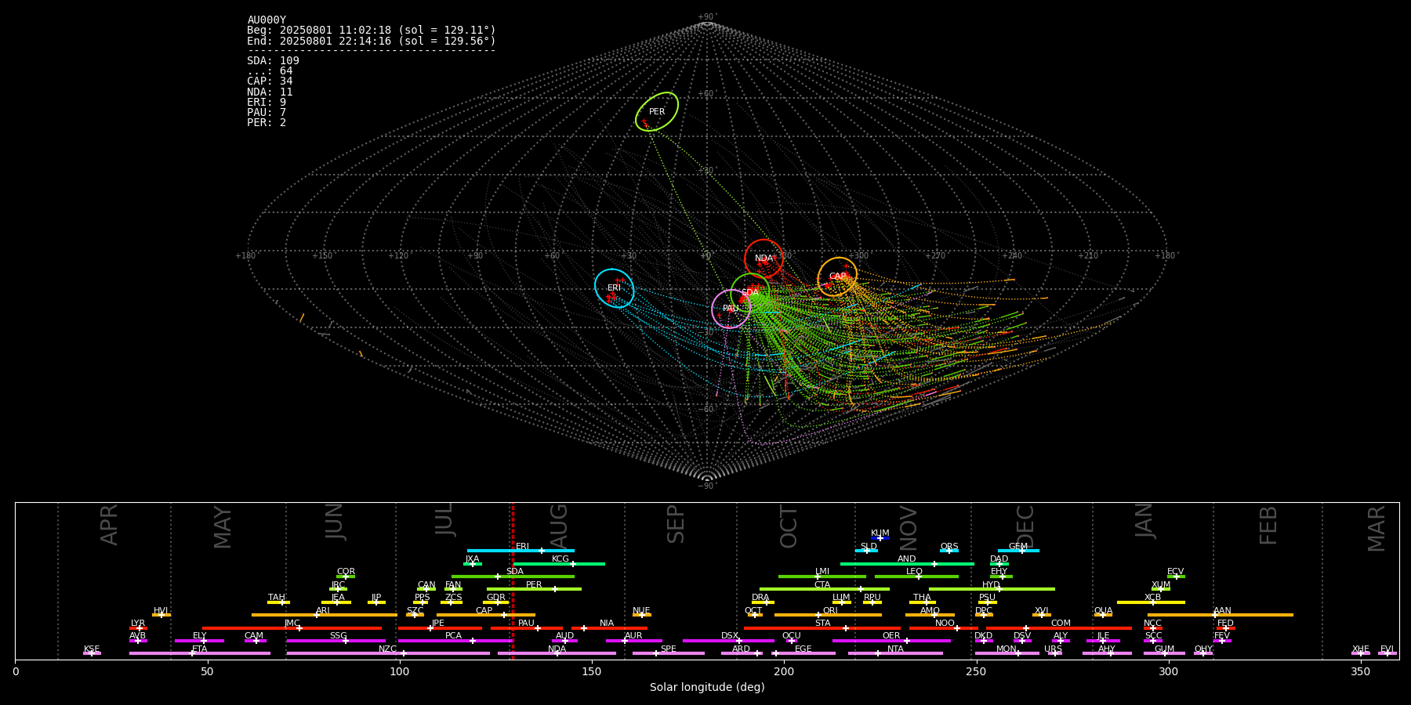Click the ETA shower bar in timeline
Screen dimensions: 1411x705
(x=200, y=653)
